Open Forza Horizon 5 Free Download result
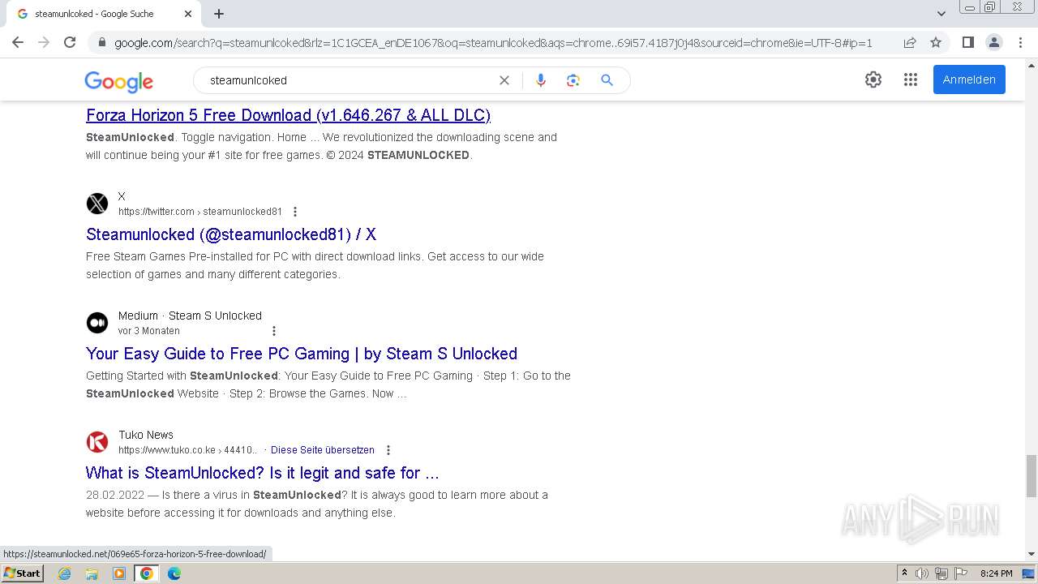The width and height of the screenshot is (1038, 584). pos(288,115)
